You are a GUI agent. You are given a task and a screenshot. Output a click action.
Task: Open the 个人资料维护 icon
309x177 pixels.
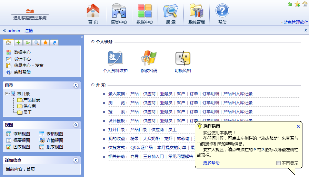[115, 58]
